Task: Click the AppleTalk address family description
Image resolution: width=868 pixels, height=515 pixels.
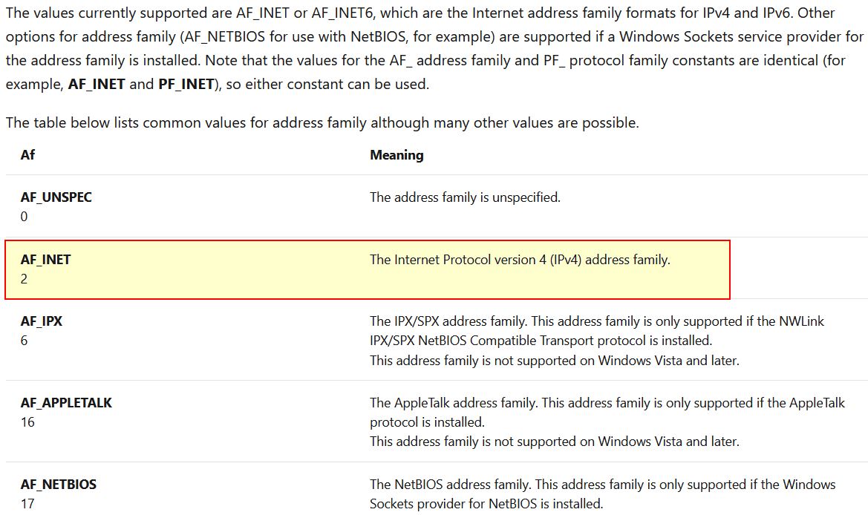Action: click(x=607, y=422)
